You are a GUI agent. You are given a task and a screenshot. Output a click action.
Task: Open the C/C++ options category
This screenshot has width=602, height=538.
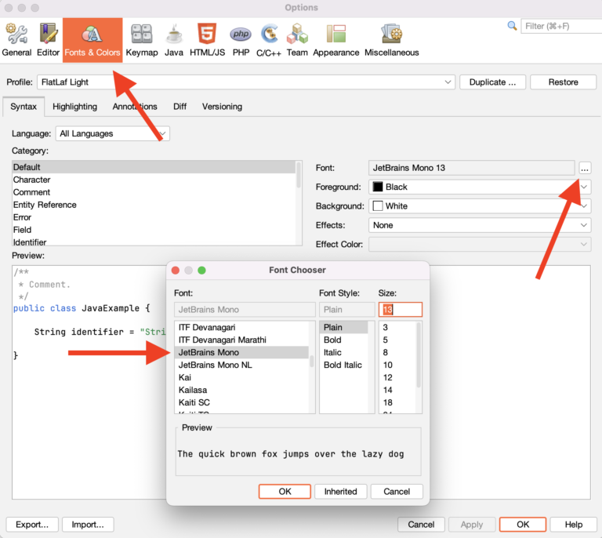click(x=269, y=40)
